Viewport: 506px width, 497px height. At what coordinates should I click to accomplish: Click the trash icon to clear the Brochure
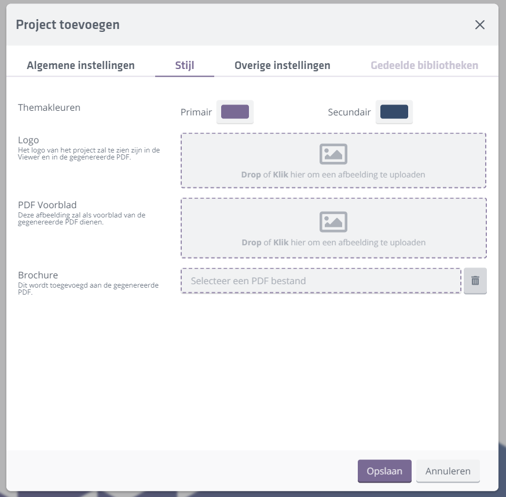point(475,281)
